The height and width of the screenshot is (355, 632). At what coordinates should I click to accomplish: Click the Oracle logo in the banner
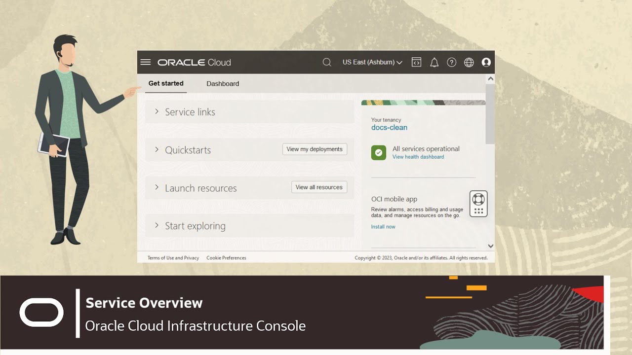tap(41, 313)
